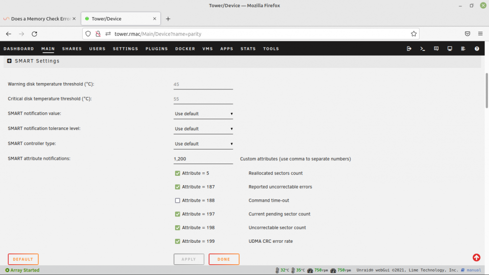Click the warning temperature threshold field
This screenshot has width=489, height=275.
[203, 85]
